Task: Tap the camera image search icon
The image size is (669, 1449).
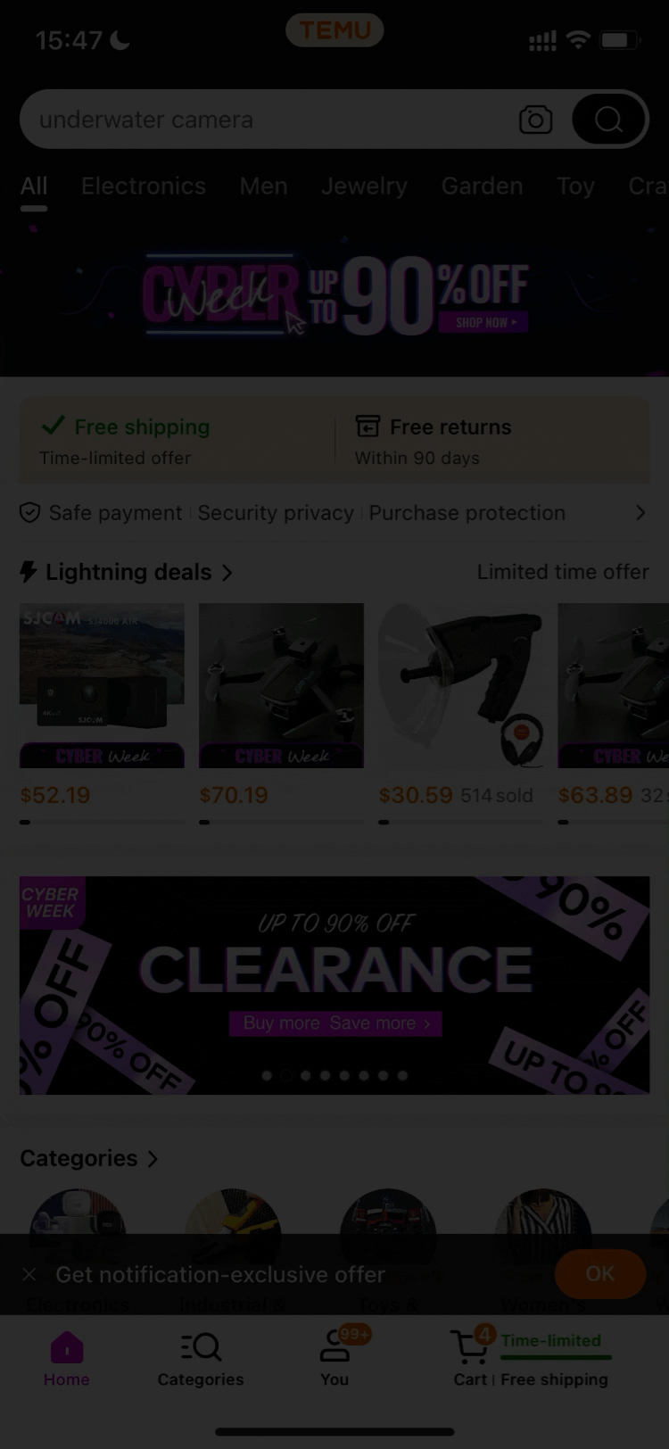Action: pos(535,120)
